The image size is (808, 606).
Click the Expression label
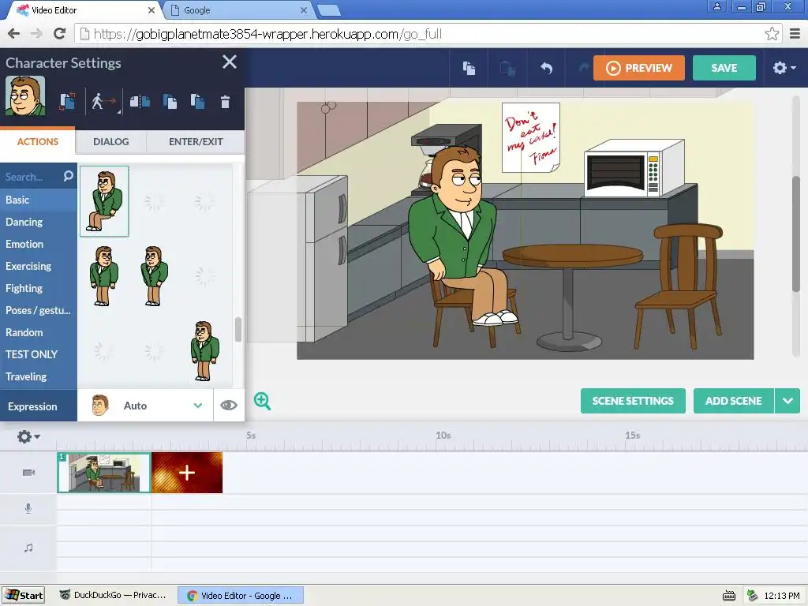(32, 406)
